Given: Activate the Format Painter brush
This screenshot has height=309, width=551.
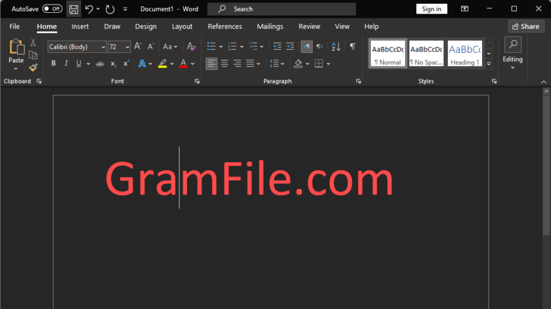Looking at the screenshot, I should coord(33,68).
